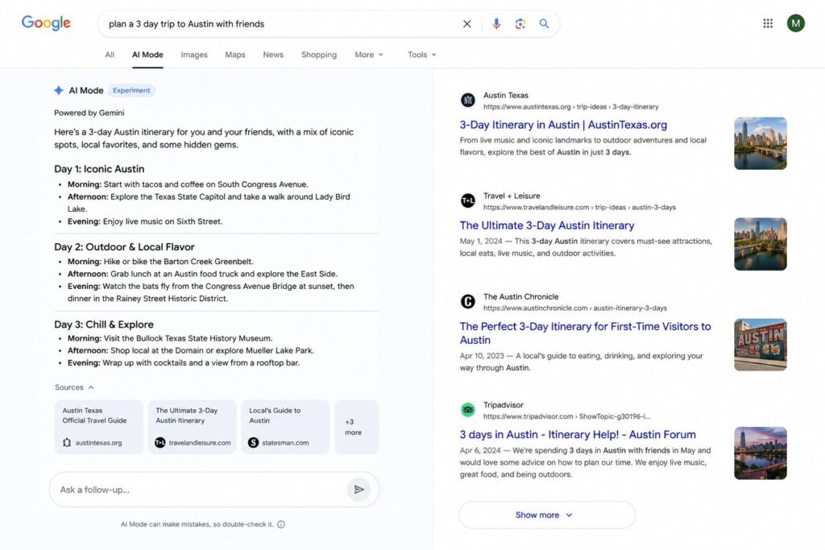Screen dimensions: 825x550
Task: Switch to the News tab
Action: [273, 55]
